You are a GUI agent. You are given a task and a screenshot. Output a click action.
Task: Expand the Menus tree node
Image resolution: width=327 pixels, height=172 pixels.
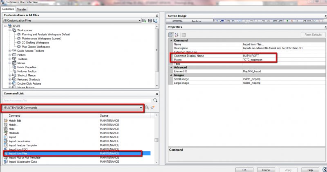(x=10, y=63)
